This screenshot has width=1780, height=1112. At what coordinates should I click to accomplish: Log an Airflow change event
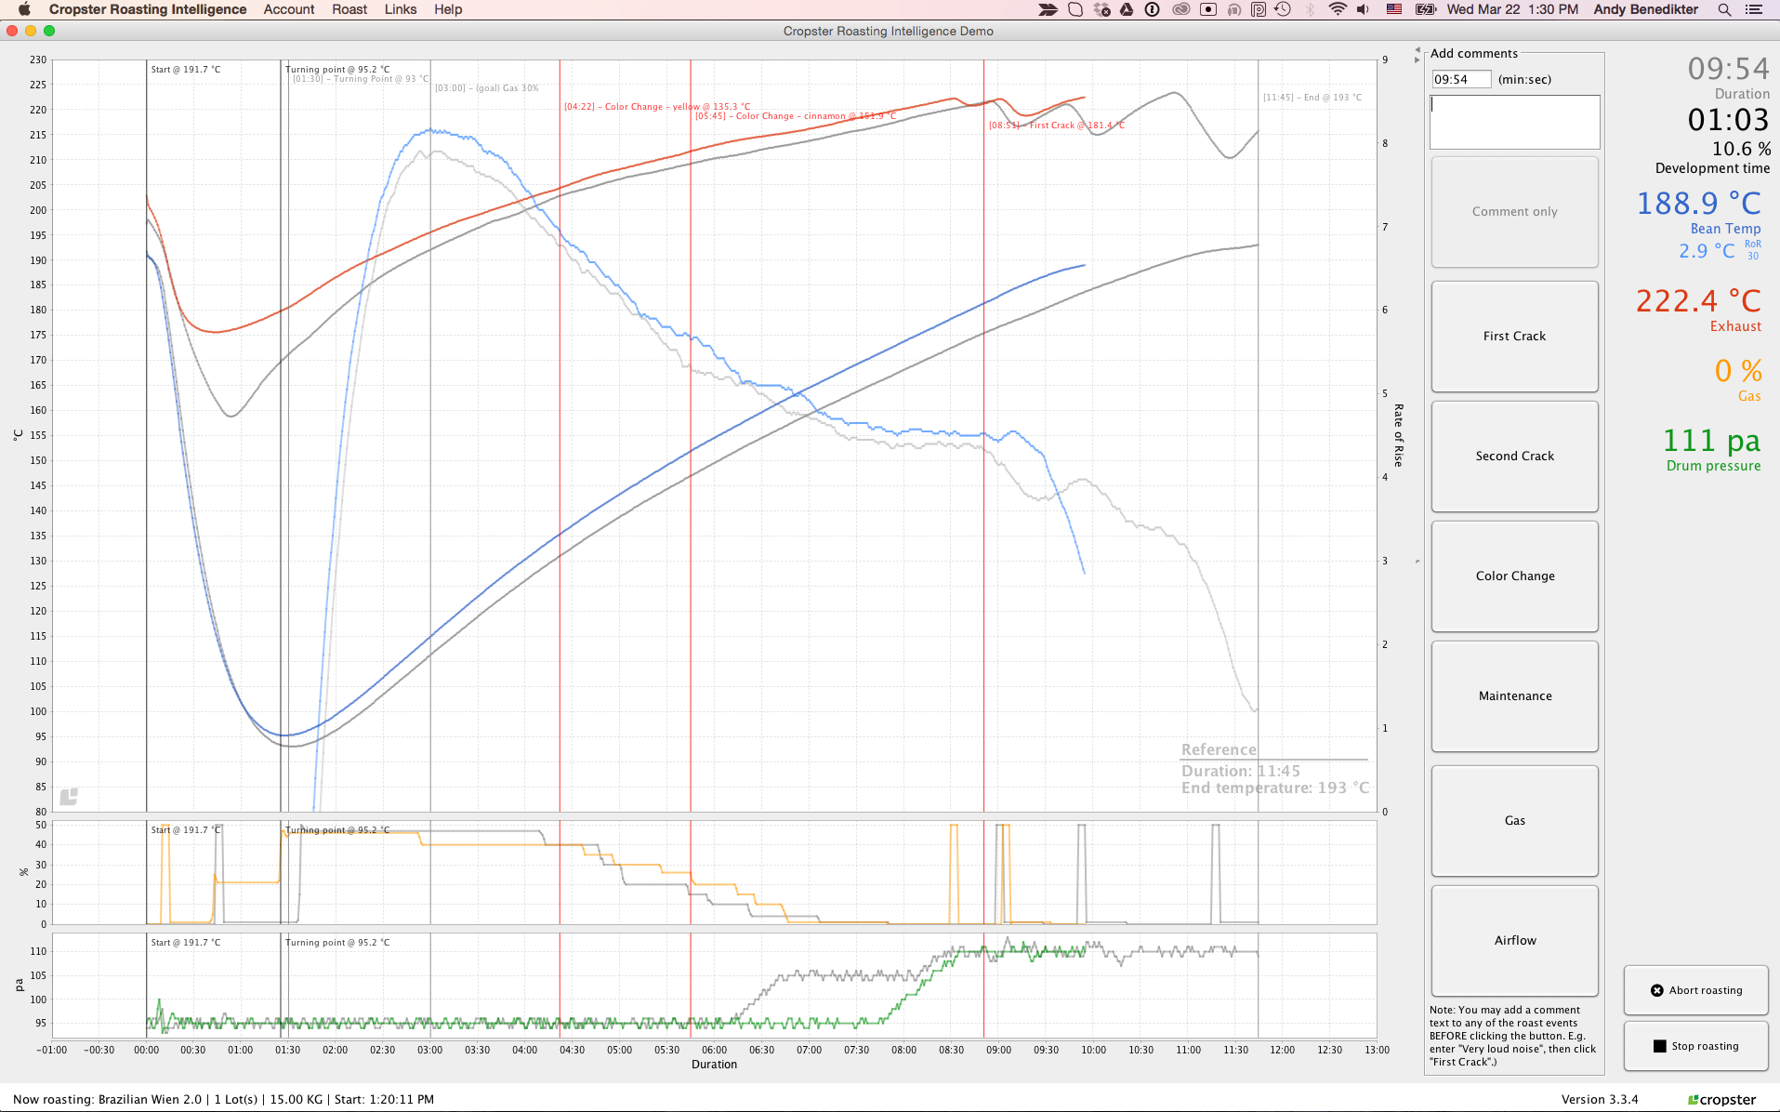coord(1515,941)
